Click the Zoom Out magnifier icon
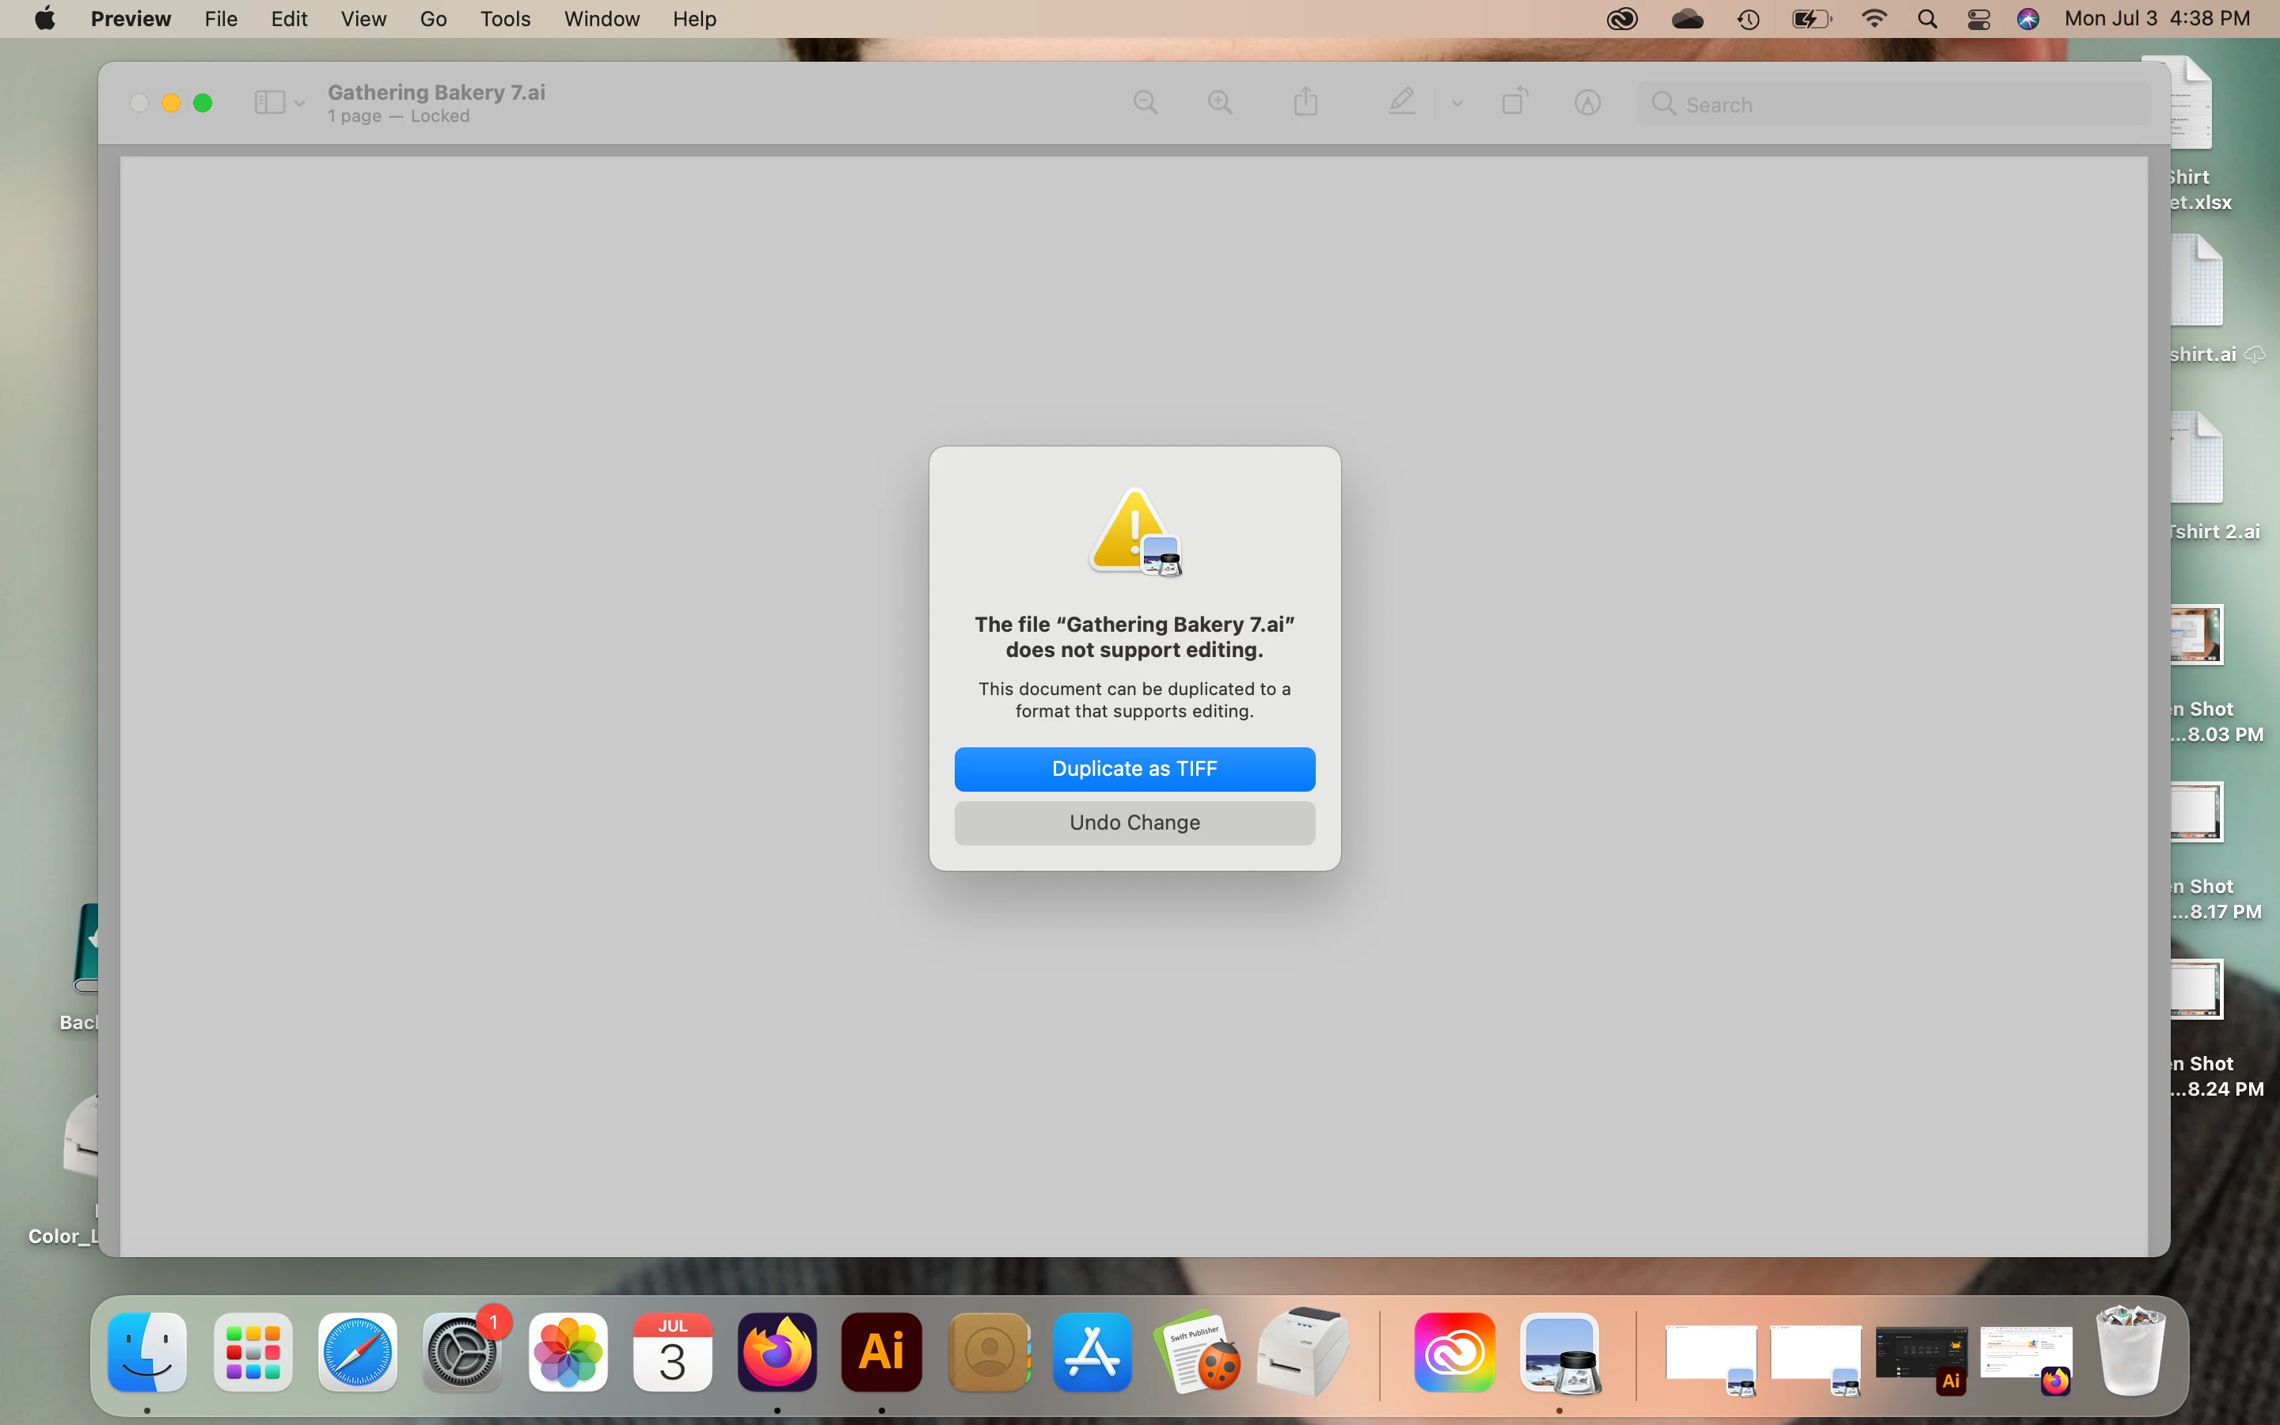Image resolution: width=2280 pixels, height=1425 pixels. tap(1146, 103)
